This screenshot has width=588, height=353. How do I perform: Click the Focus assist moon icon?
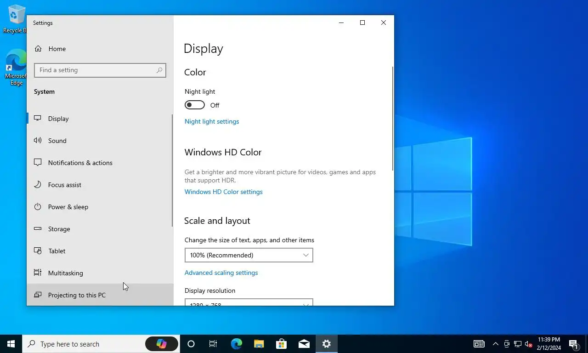coord(38,185)
